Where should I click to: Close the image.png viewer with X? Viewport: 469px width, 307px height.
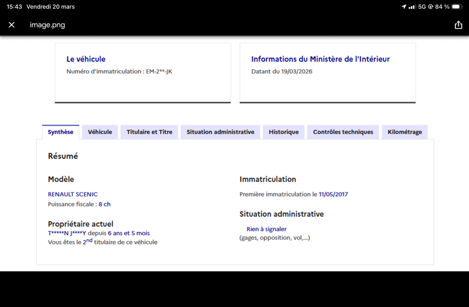pyautogui.click(x=12, y=25)
